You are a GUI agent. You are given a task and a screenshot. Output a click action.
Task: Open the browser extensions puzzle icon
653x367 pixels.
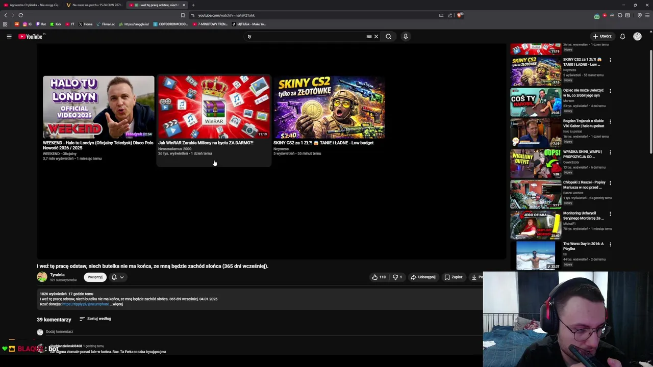coord(620,15)
